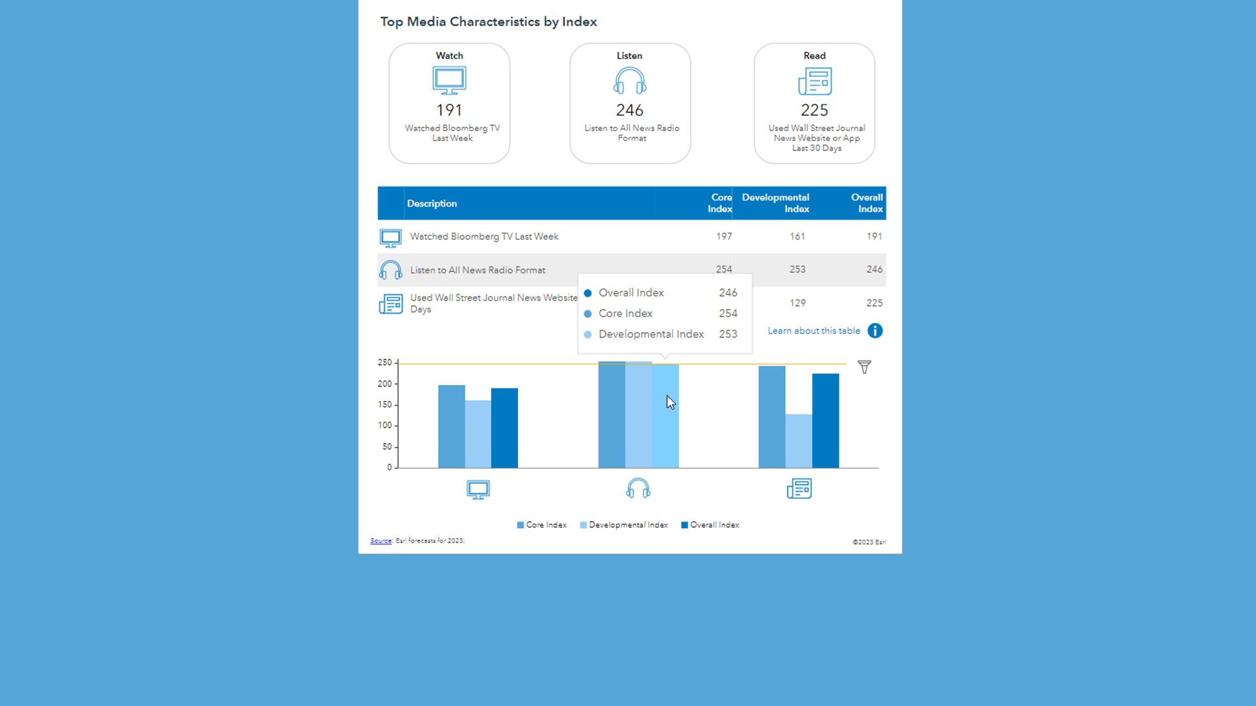Toggle the Developmental Index legend item
The height and width of the screenshot is (706, 1256).
[623, 525]
